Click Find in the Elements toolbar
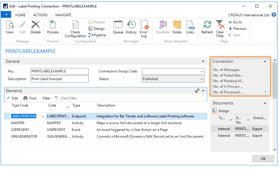The height and width of the screenshot is (169, 279). coord(30,98)
